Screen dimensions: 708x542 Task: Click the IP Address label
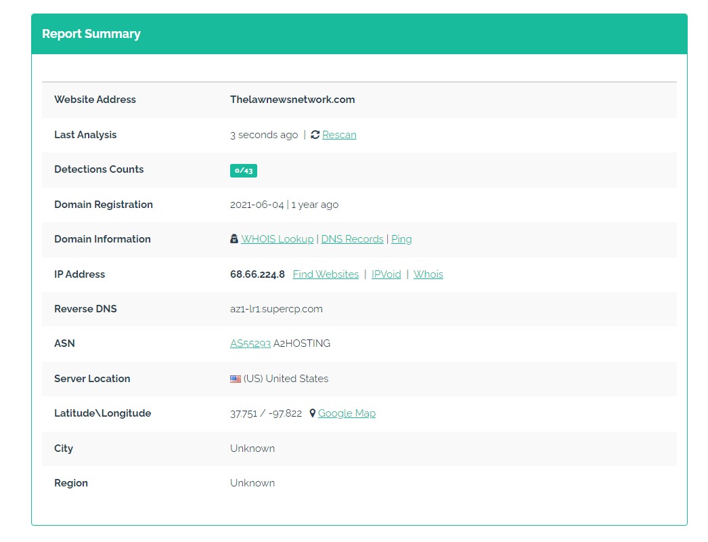pyautogui.click(x=79, y=274)
